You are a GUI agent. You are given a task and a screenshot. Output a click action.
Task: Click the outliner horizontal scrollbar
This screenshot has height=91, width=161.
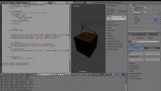point(144,32)
